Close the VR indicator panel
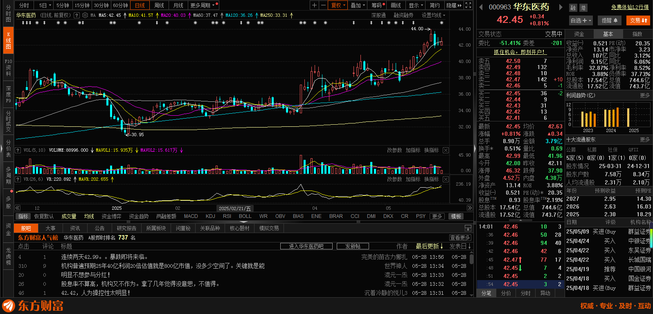The image size is (653, 314). [x=446, y=179]
